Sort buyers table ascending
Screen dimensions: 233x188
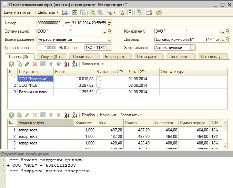coord(67,64)
